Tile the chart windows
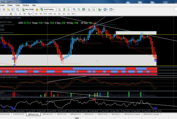 point(84,9)
